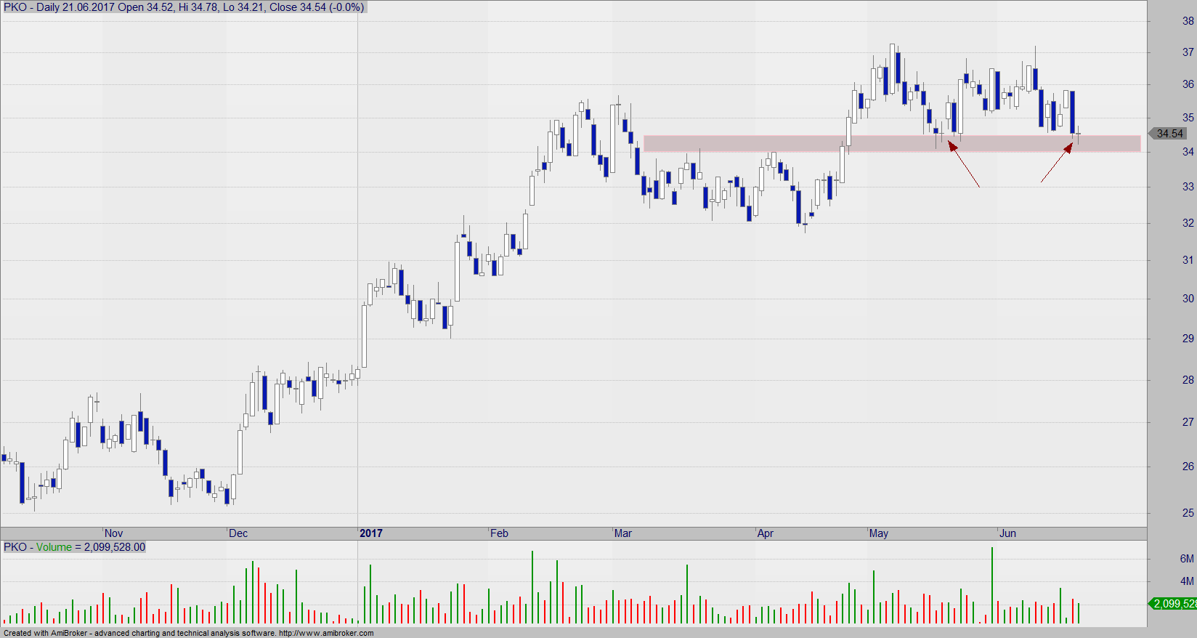Click the AmiBroker credit footer text
The height and width of the screenshot is (638, 1197).
pyautogui.click(x=189, y=633)
